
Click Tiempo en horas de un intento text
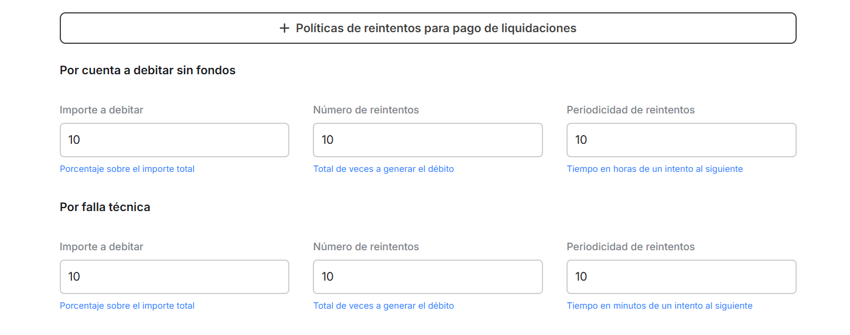click(654, 169)
